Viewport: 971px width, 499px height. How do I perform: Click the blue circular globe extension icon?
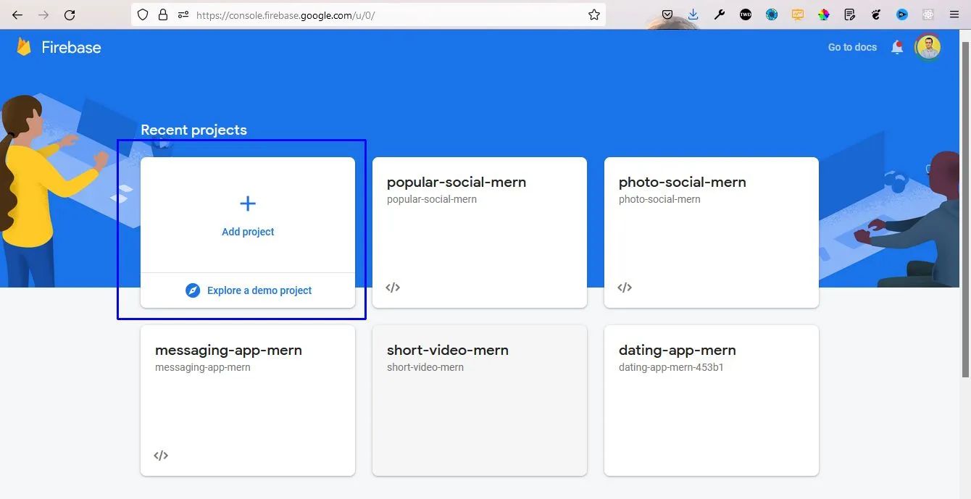point(772,14)
